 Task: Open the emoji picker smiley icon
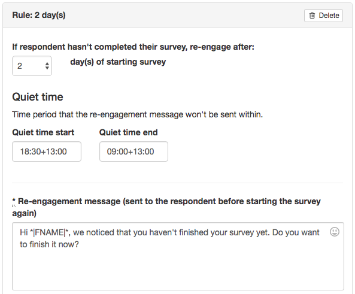pos(335,232)
